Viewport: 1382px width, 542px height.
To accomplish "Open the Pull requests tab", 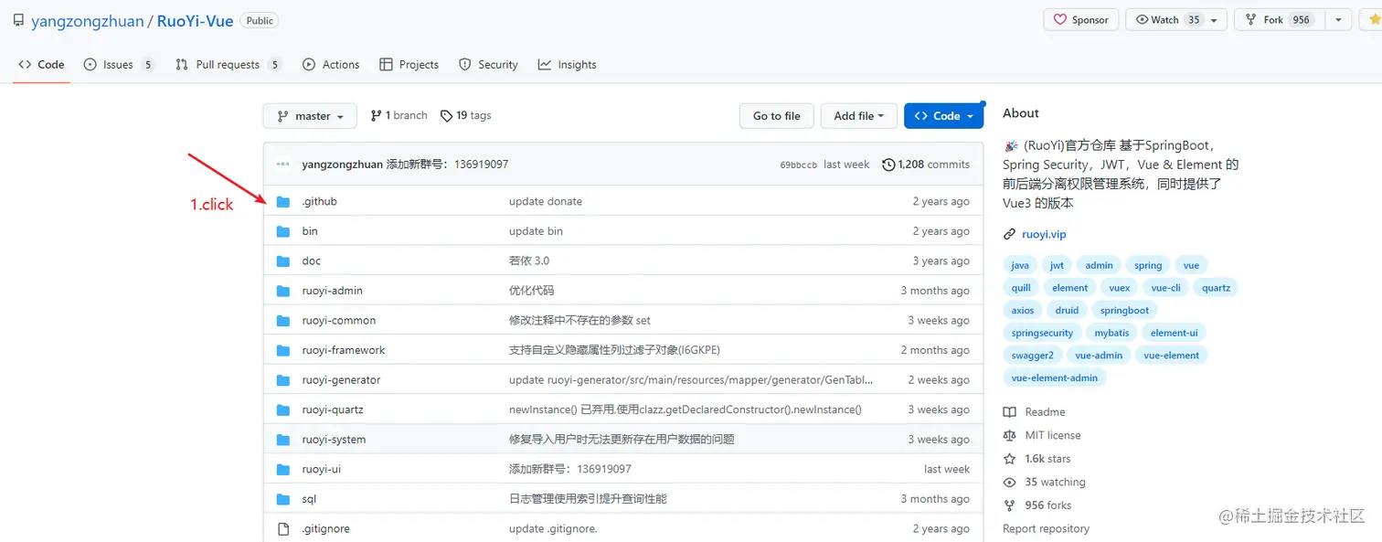I will point(229,65).
